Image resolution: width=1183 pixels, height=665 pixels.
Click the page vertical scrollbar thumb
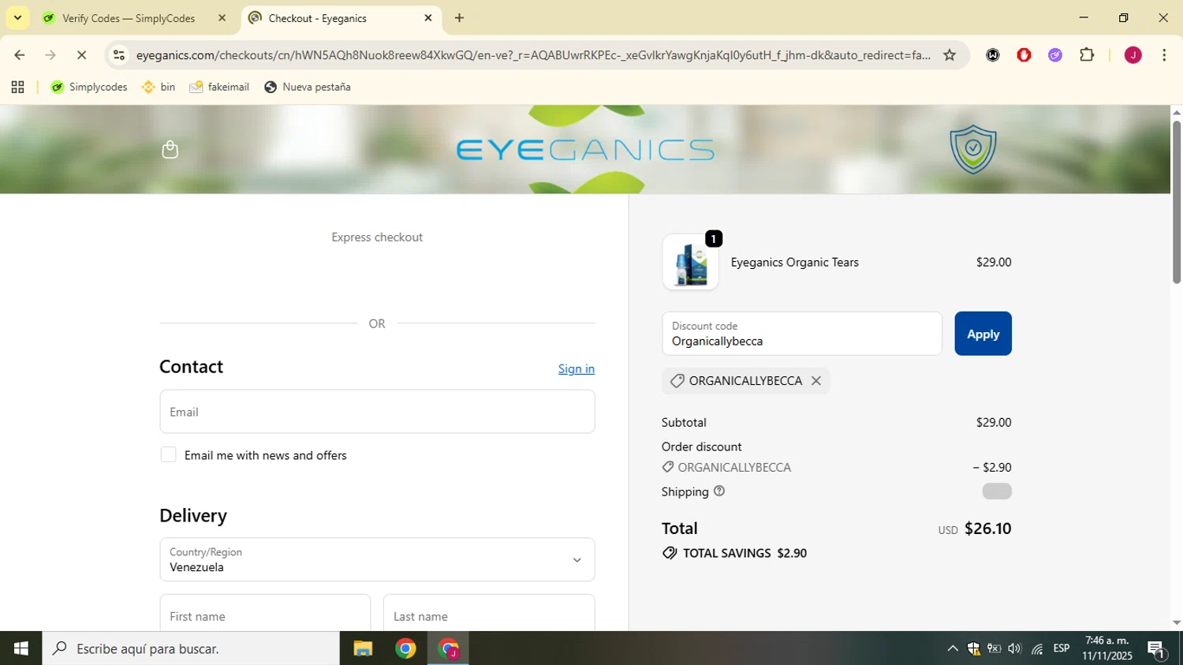(x=1176, y=202)
